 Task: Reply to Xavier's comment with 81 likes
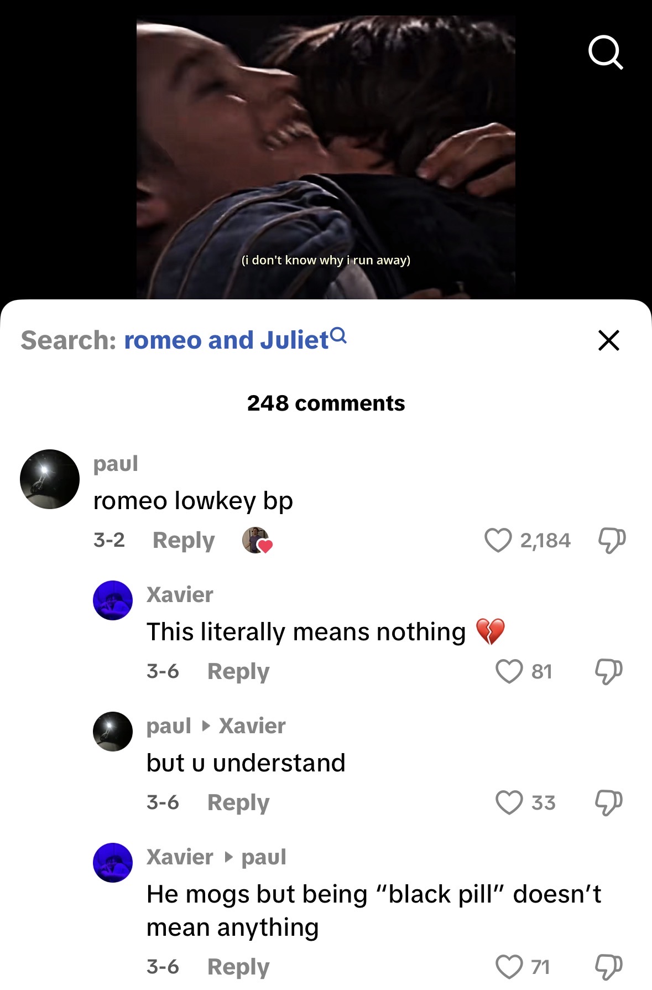(238, 671)
